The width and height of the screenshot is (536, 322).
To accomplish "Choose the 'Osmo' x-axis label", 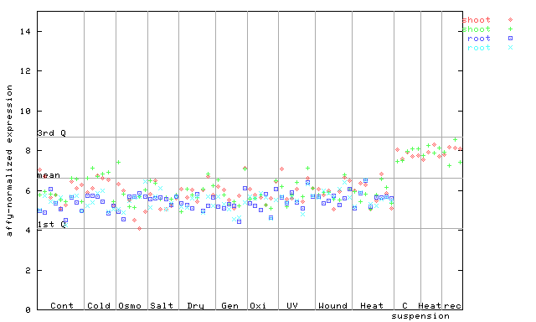I will click(x=130, y=305).
